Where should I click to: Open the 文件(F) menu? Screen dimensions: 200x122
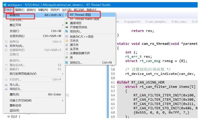9,10
